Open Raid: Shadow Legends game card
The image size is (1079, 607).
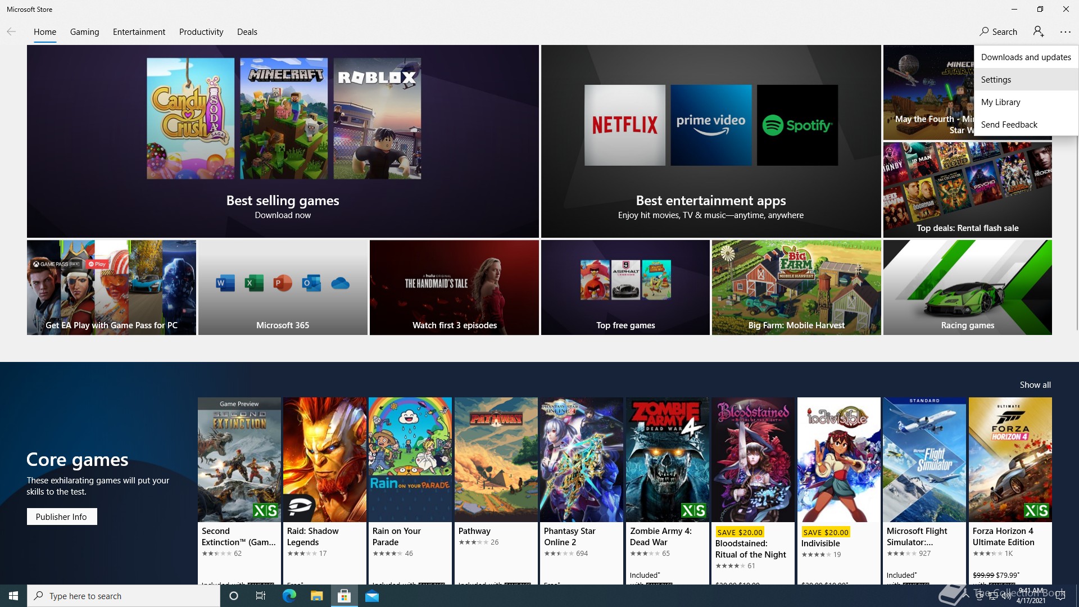pos(325,491)
